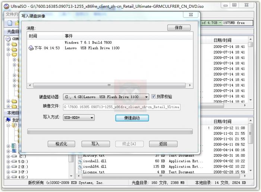
Task: Click the UltraISO application icon in title bar
Action: tap(6, 6)
